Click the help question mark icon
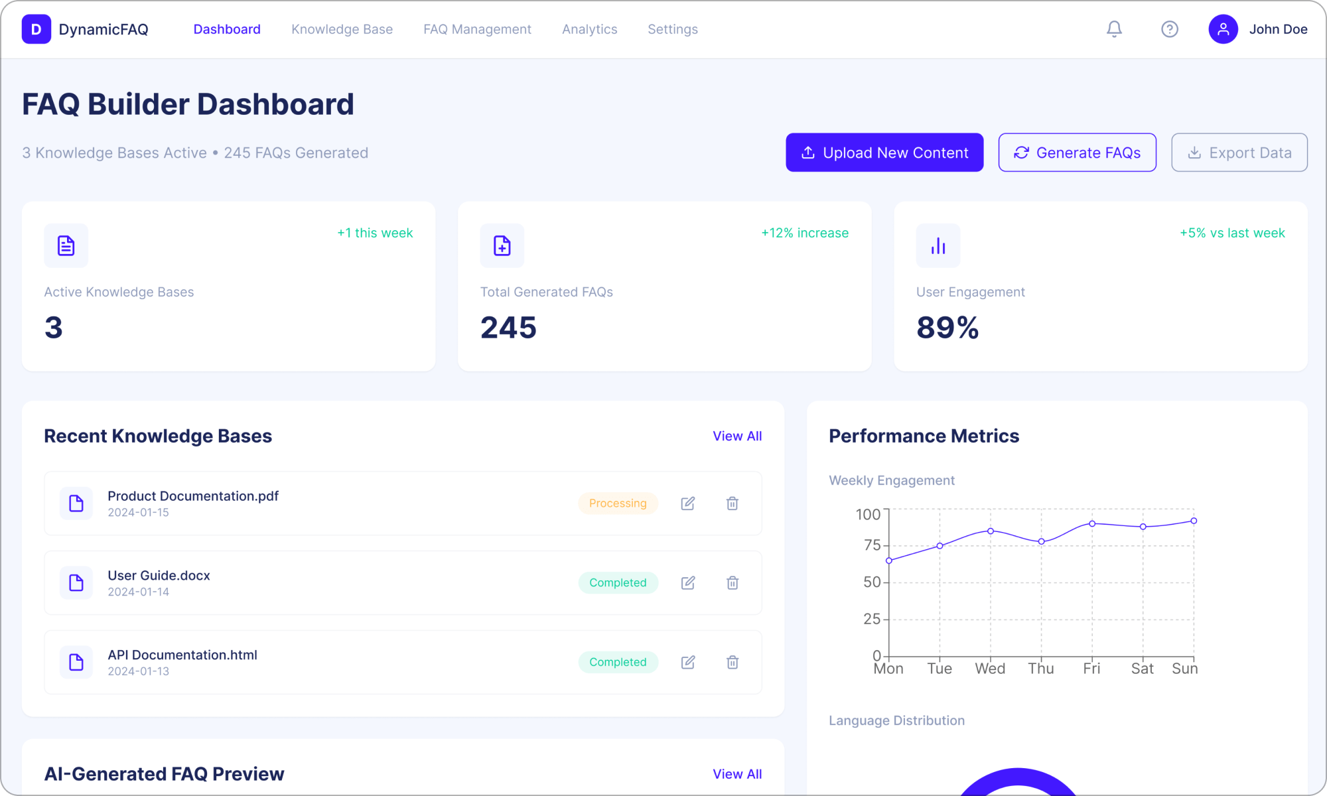The height and width of the screenshot is (796, 1327). pos(1170,29)
